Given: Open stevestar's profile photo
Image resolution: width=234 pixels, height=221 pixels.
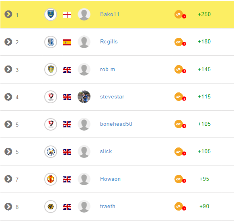Looking at the screenshot, I should [84, 96].
